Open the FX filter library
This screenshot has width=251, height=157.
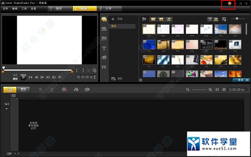(x=104, y=67)
